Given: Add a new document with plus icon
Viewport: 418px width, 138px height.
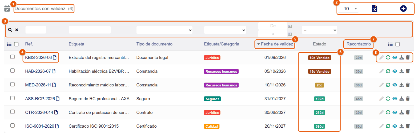Looking at the screenshot, I should click(403, 9).
